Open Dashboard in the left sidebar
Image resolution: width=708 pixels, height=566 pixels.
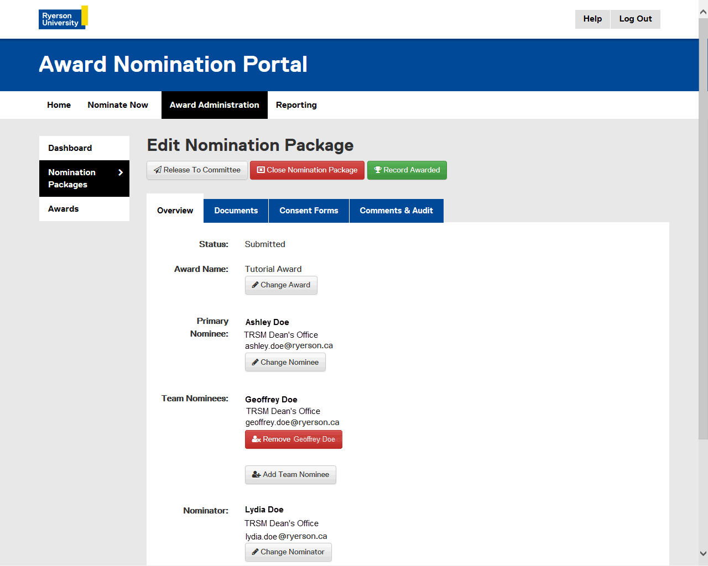point(70,148)
